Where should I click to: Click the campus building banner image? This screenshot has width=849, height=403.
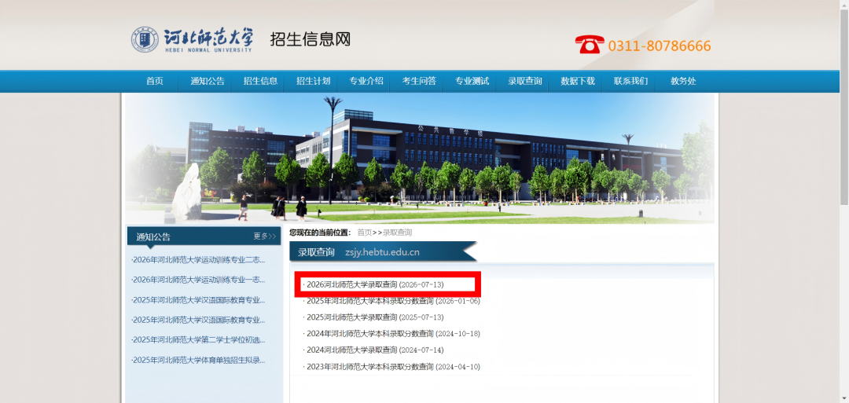[x=420, y=159]
